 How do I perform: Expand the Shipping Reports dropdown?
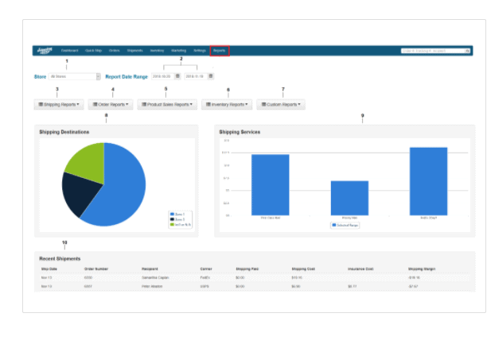(59, 105)
